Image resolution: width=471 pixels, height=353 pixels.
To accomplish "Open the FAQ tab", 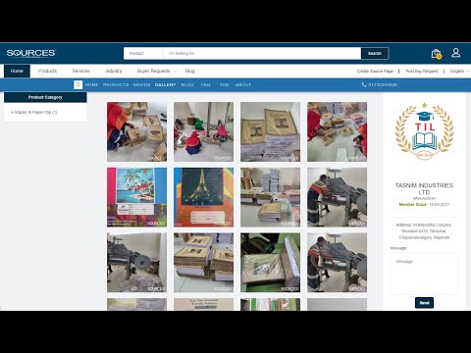I will tap(205, 84).
